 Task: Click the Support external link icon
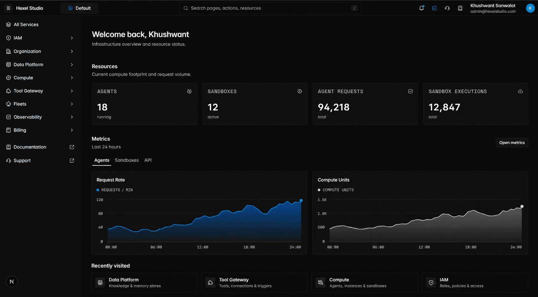(x=72, y=161)
